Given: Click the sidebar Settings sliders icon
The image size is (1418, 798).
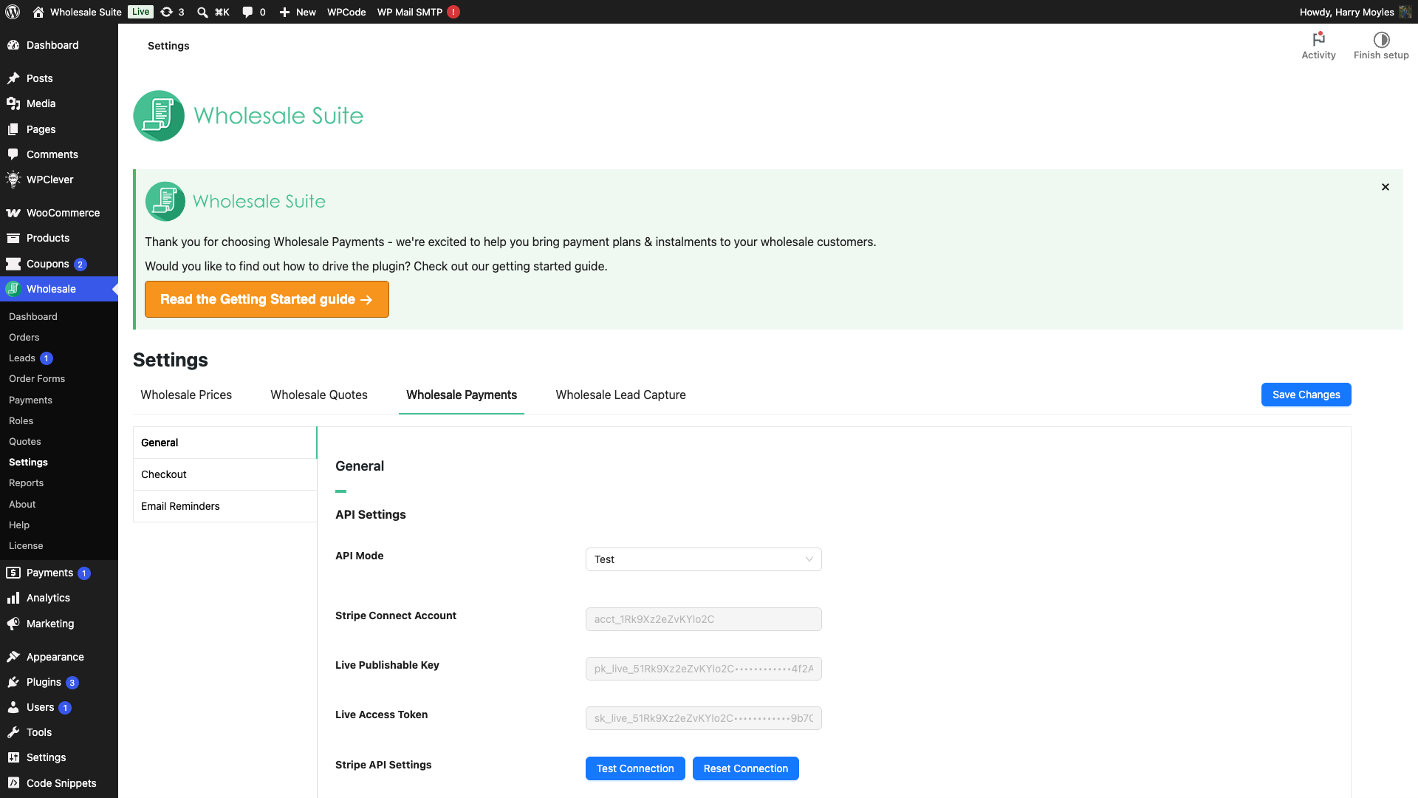Looking at the screenshot, I should [x=13, y=757].
